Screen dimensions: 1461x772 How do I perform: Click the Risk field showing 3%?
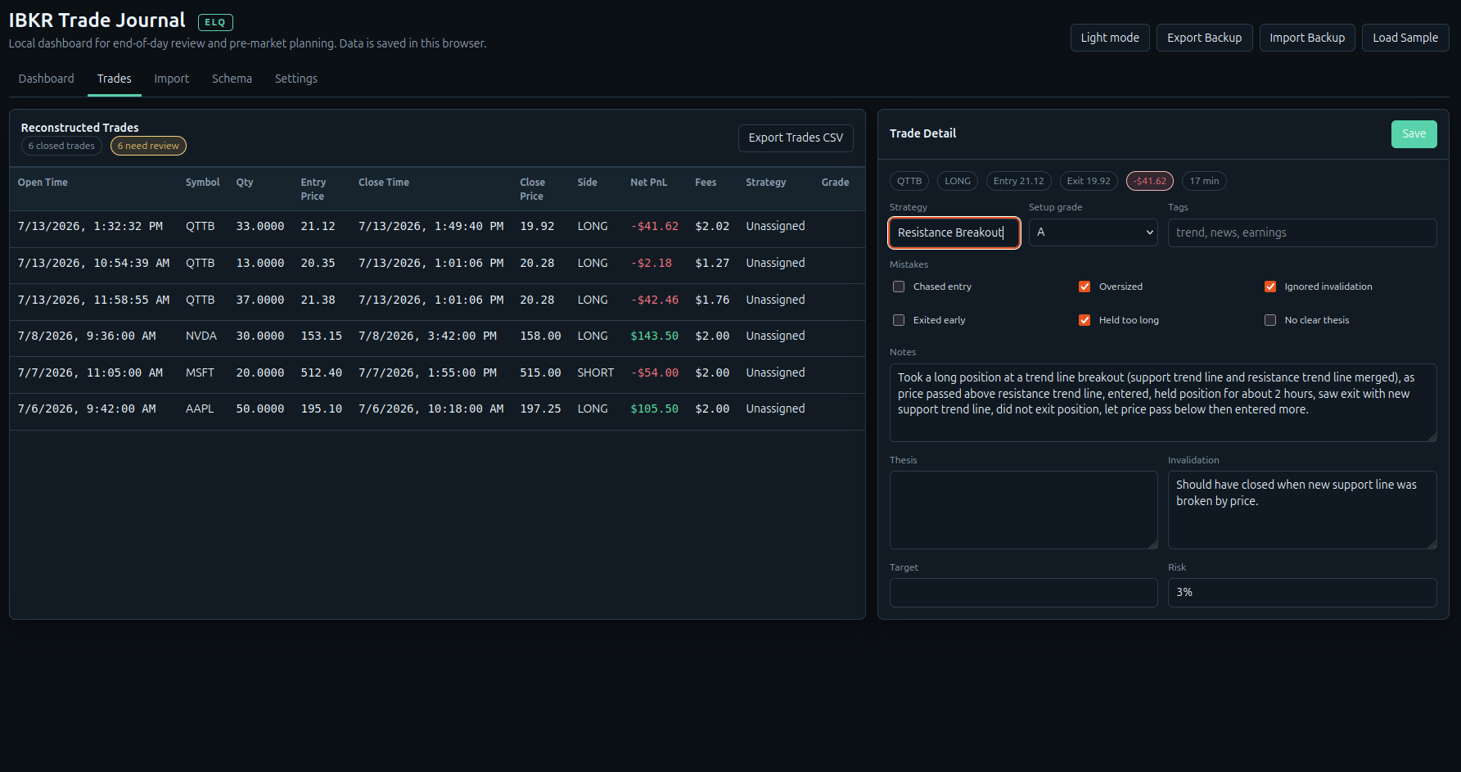tap(1302, 593)
